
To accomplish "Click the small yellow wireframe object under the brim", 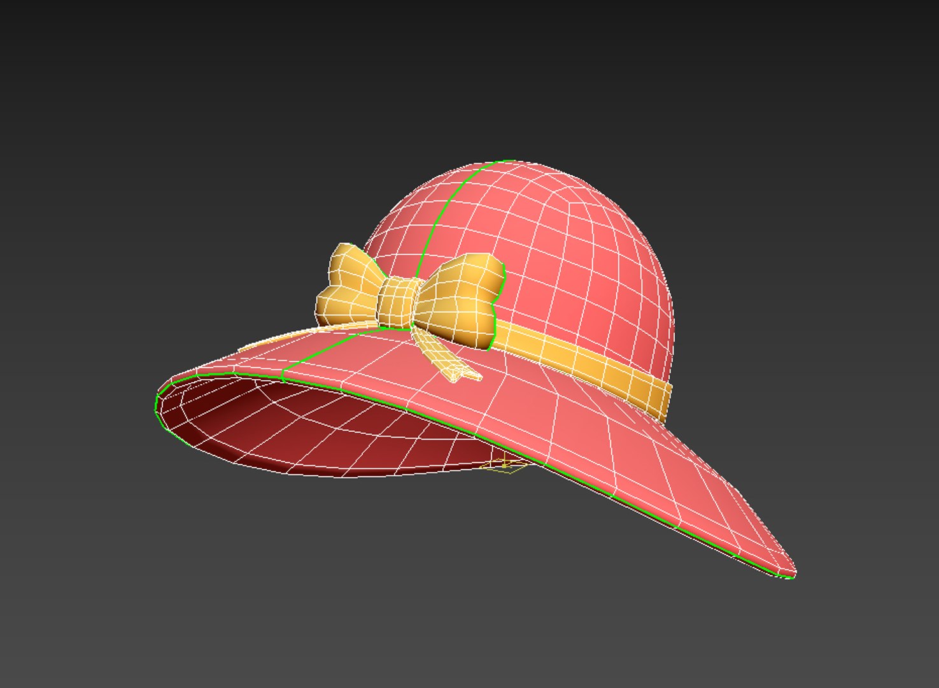I will (504, 466).
